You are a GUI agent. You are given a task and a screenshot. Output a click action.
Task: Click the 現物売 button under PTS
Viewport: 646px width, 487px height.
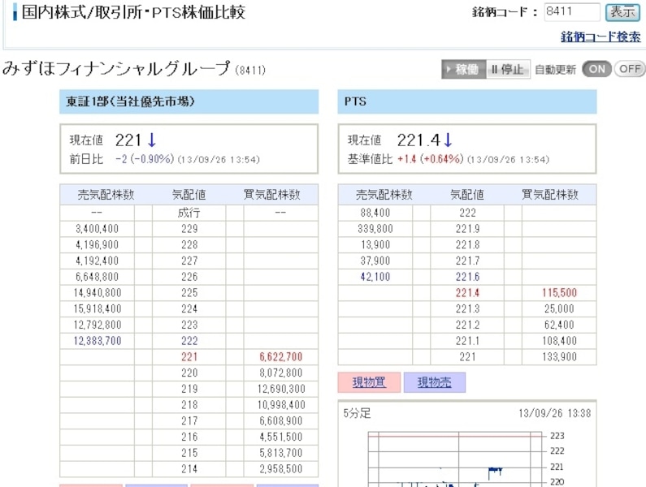tap(434, 382)
